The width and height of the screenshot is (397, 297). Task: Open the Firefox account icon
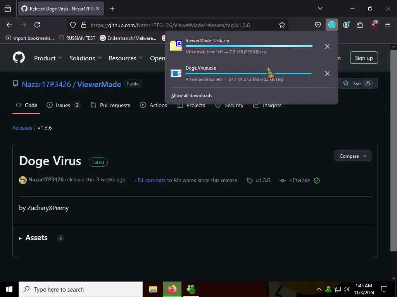tap(346, 25)
